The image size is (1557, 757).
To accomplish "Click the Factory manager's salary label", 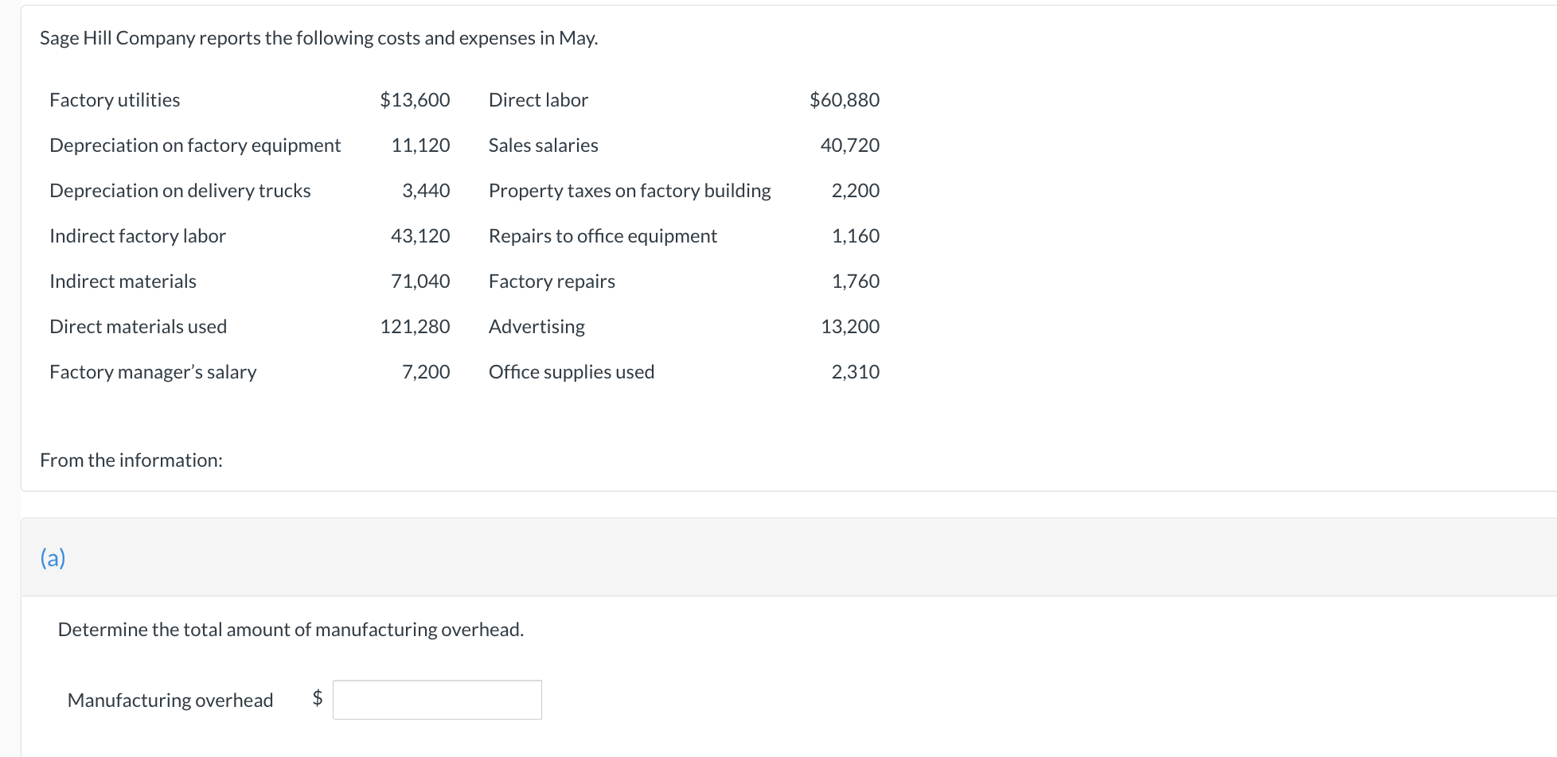I will click(153, 372).
